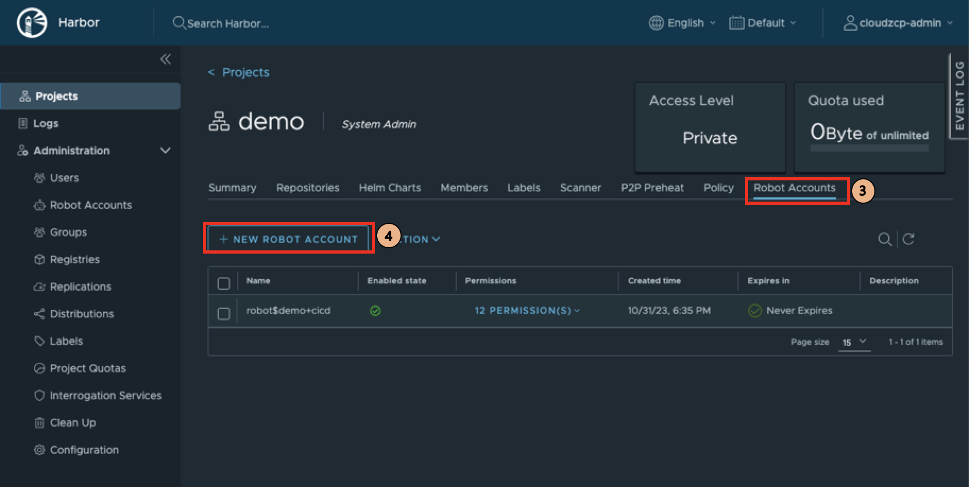
Task: Click the Administration sidebar icon
Action: coord(22,150)
